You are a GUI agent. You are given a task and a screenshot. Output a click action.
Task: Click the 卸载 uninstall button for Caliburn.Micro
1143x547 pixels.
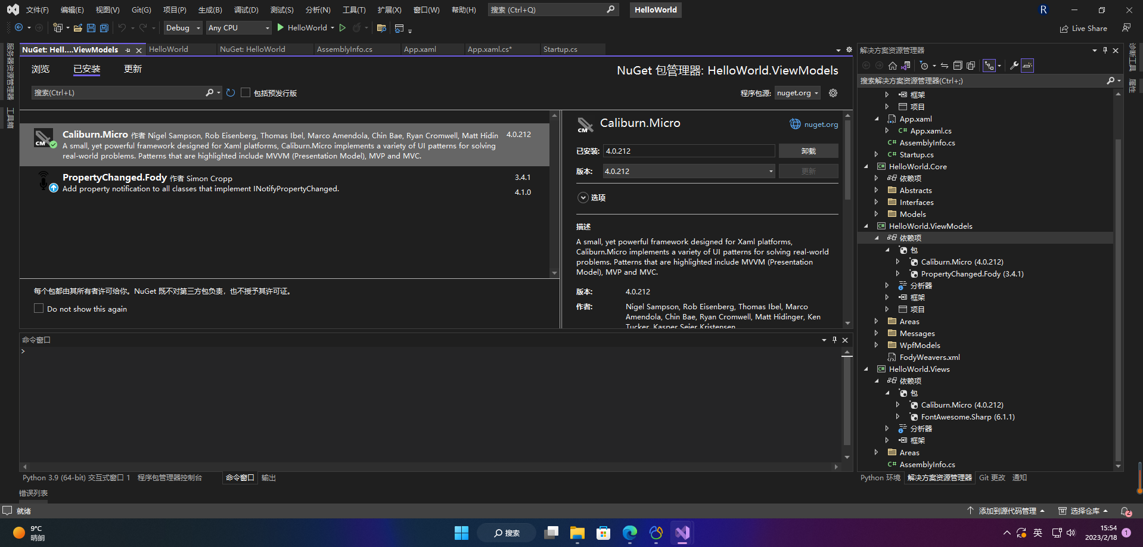click(x=808, y=151)
